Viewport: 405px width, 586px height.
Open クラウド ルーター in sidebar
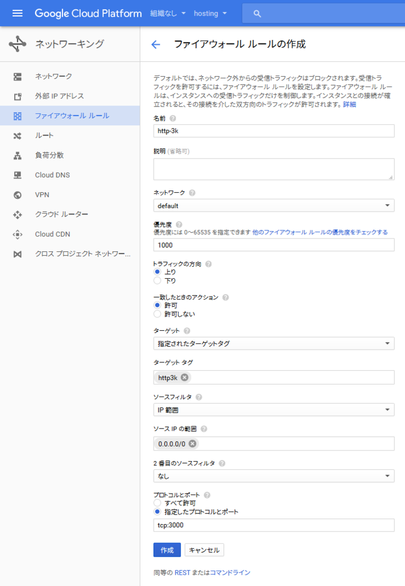70,215
